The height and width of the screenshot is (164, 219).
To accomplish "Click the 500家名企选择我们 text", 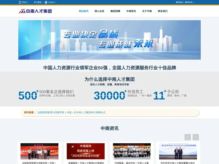I will 56,92.
